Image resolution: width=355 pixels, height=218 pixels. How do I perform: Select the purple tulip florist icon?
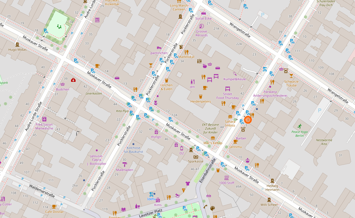156,103
